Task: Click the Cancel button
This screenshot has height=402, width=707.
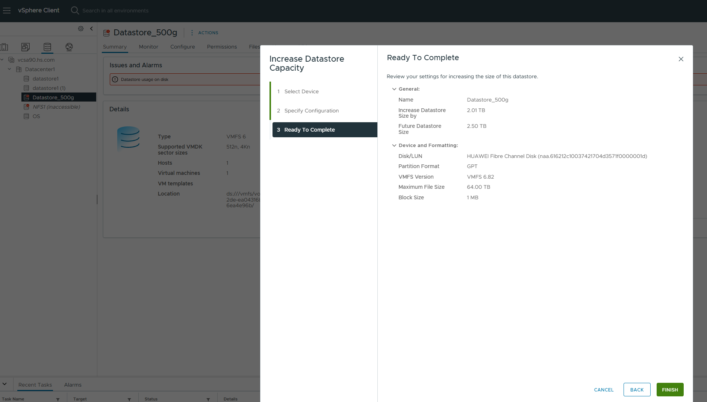Action: point(604,390)
